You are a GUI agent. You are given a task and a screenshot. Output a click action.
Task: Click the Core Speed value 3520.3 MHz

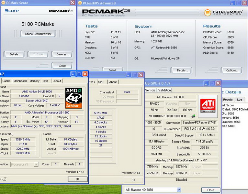coord(23,139)
